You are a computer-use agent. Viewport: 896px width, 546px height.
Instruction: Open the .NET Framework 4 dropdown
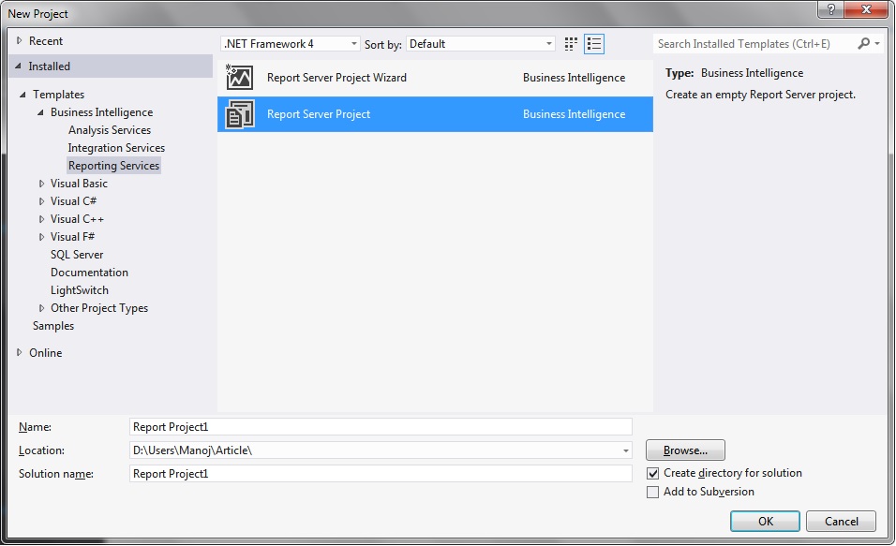coord(291,44)
